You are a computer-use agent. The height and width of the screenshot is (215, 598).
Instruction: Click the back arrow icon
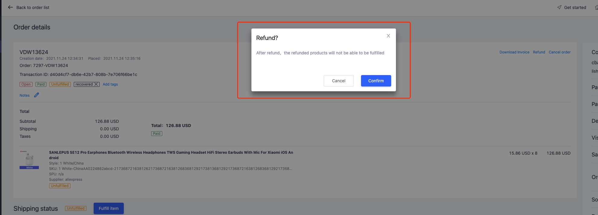click(x=11, y=7)
